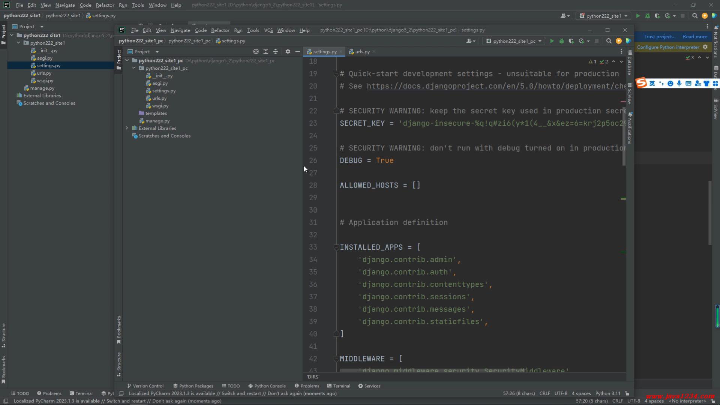Click CRLF line separator in front status bar
Image resolution: width=720 pixels, height=405 pixels.
pos(544,393)
